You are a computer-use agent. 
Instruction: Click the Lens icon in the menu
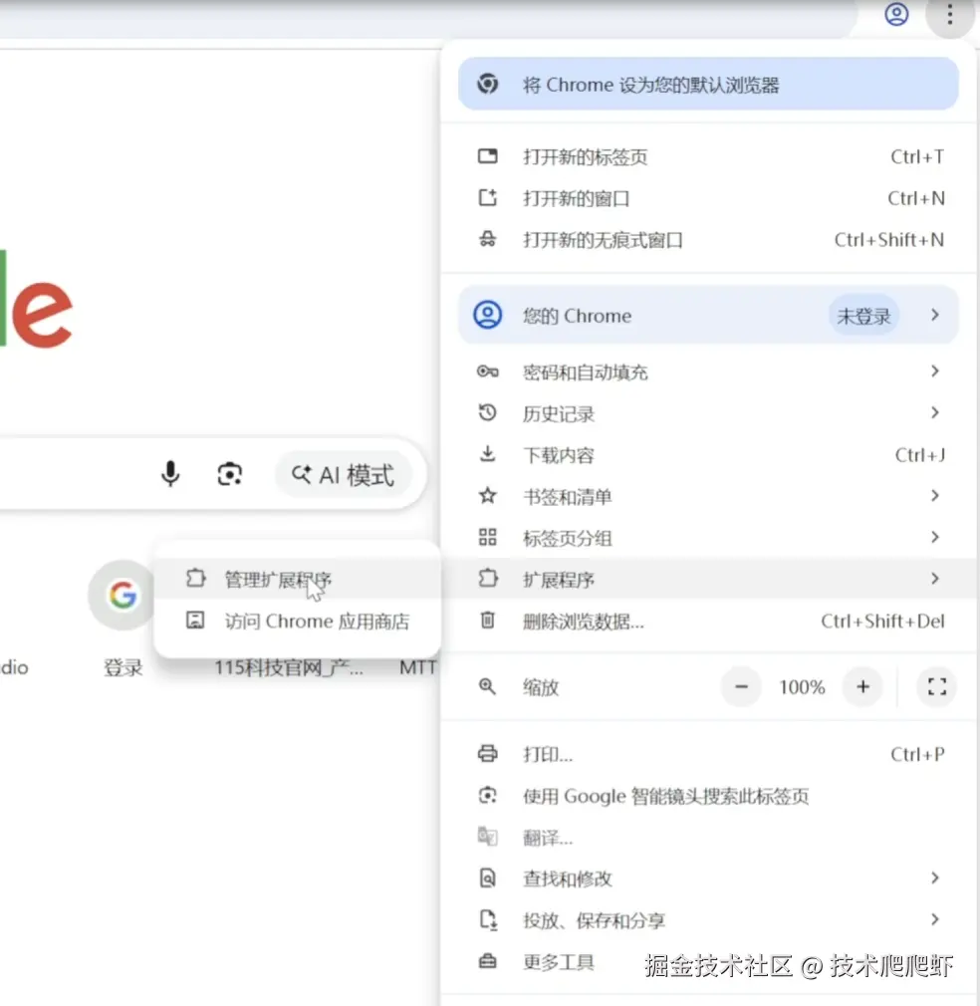[487, 796]
